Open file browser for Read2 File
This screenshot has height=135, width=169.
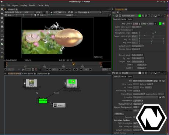[x=160, y=81]
